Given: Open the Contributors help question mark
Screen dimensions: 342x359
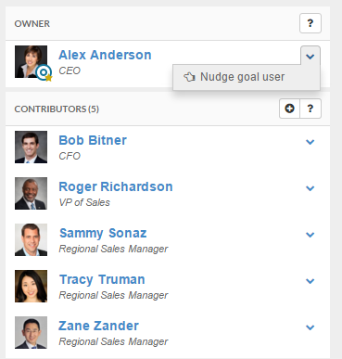Looking at the screenshot, I should pyautogui.click(x=310, y=109).
